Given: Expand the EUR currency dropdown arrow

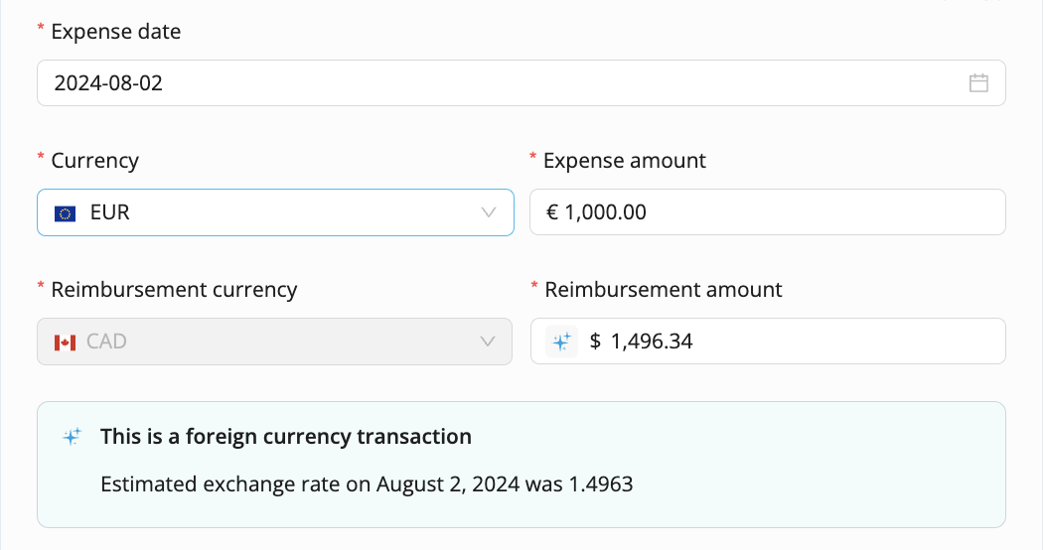Looking at the screenshot, I should click(489, 212).
